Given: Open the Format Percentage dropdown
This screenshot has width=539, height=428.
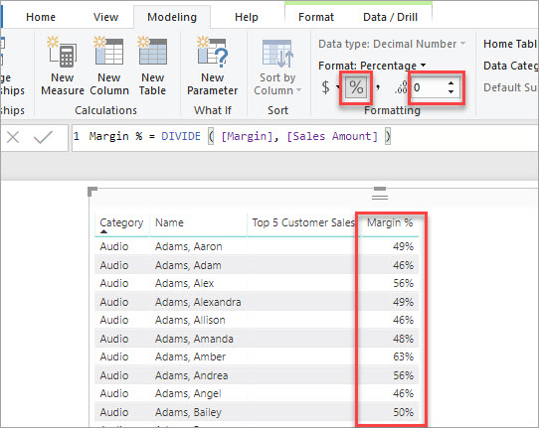Looking at the screenshot, I should point(372,66).
